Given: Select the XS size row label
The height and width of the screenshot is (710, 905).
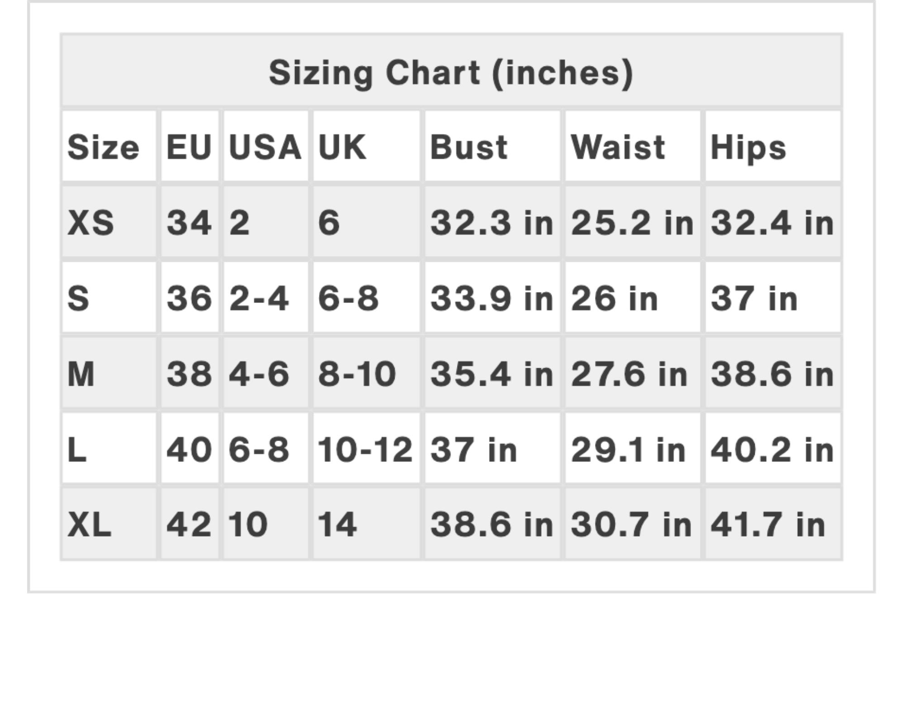Looking at the screenshot, I should pyautogui.click(x=90, y=223).
